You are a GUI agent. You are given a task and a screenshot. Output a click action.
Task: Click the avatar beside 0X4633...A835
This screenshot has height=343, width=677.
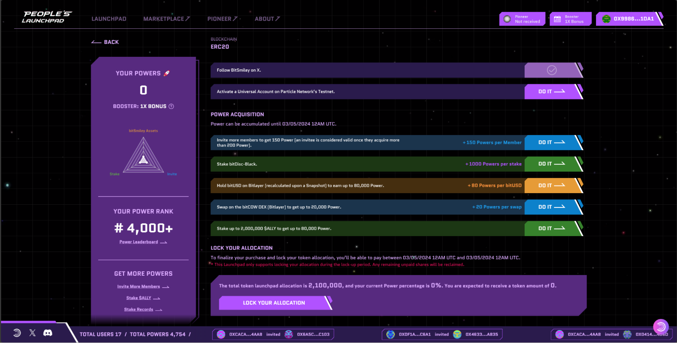457,334
